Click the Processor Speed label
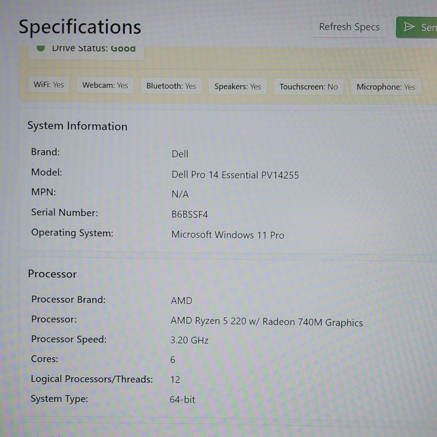Screen dimensions: 437x437 point(69,339)
